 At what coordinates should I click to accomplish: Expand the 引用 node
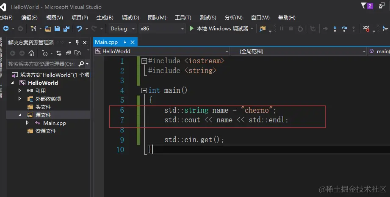[19, 91]
